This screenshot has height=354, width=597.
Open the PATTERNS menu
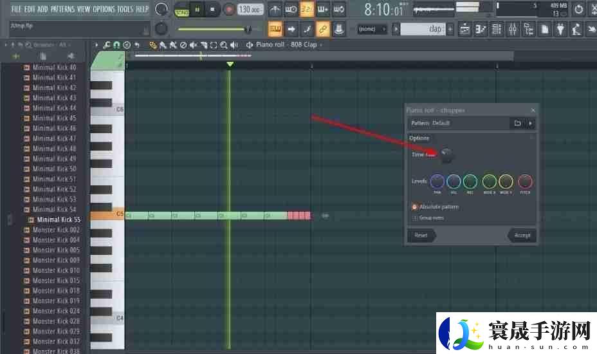click(62, 9)
